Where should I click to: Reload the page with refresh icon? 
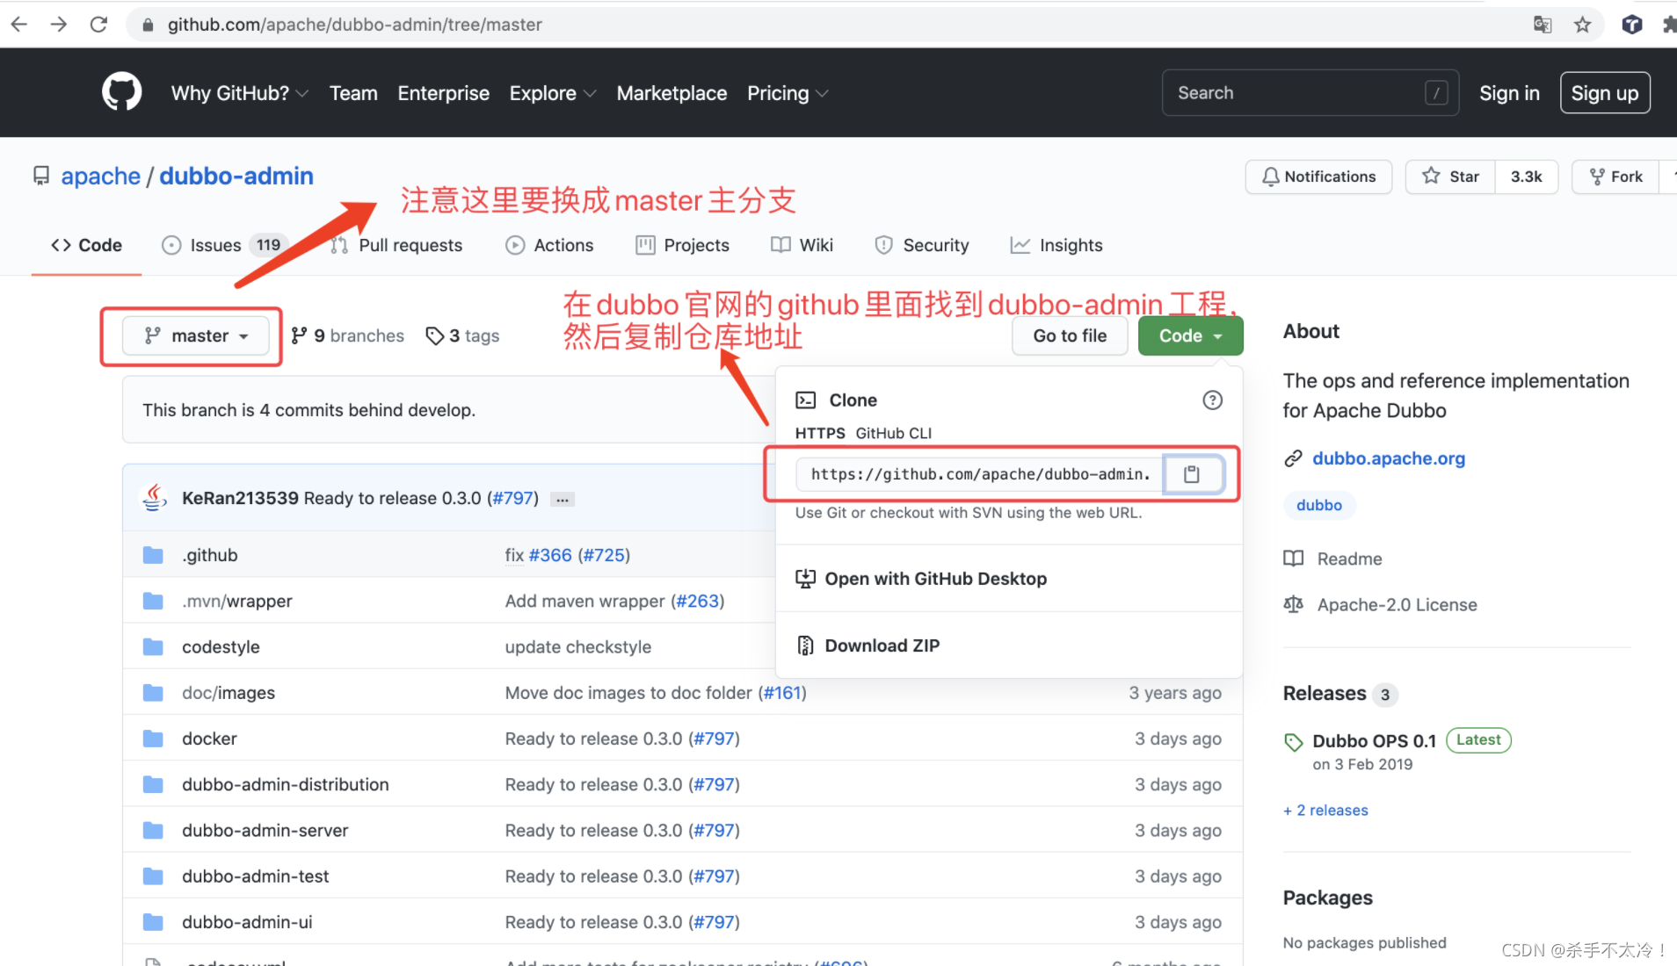coord(98,25)
